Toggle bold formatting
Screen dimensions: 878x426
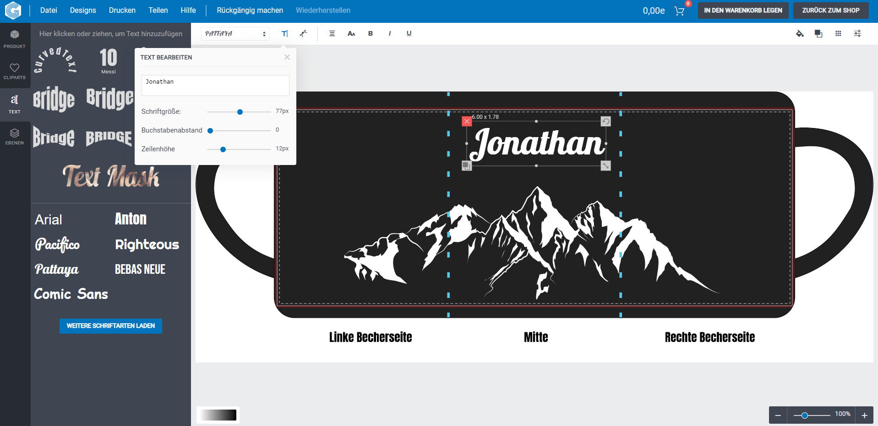coord(371,33)
